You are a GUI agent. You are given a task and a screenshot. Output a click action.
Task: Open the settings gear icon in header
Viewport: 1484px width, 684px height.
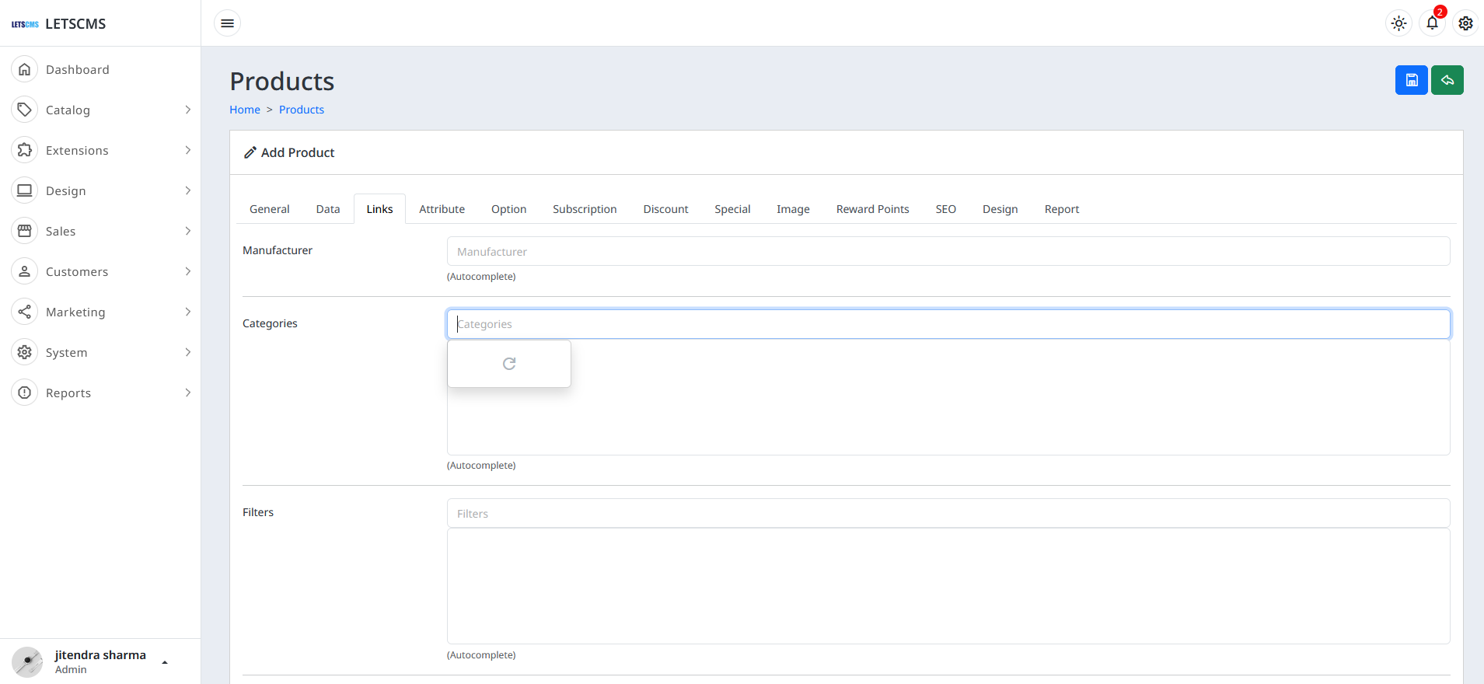point(1465,23)
